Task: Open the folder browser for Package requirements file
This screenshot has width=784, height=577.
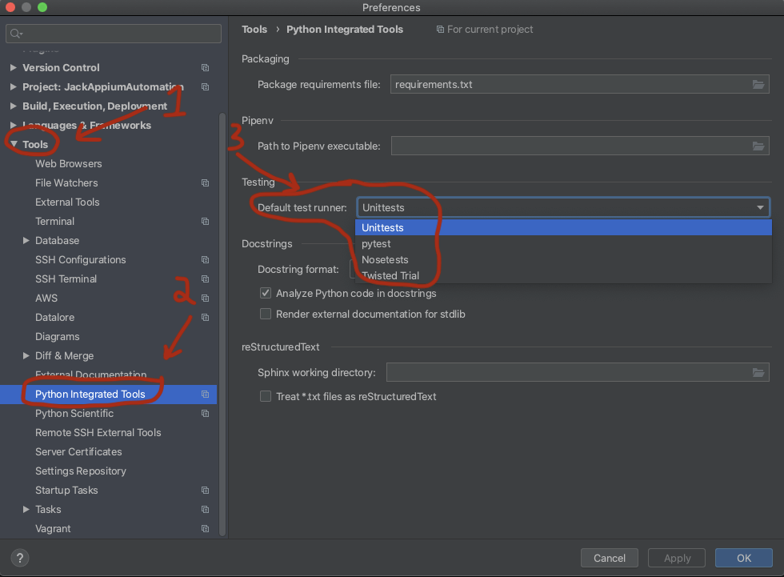Action: click(758, 84)
